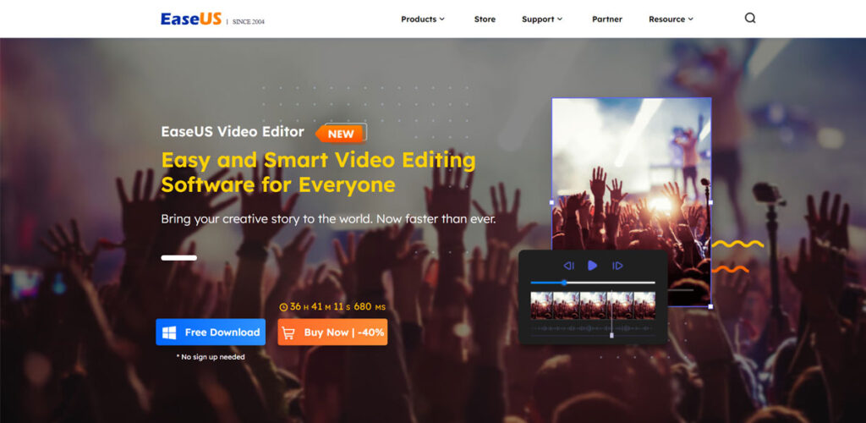This screenshot has height=423, width=866.
Task: Click the concert preview image
Action: (x=631, y=202)
